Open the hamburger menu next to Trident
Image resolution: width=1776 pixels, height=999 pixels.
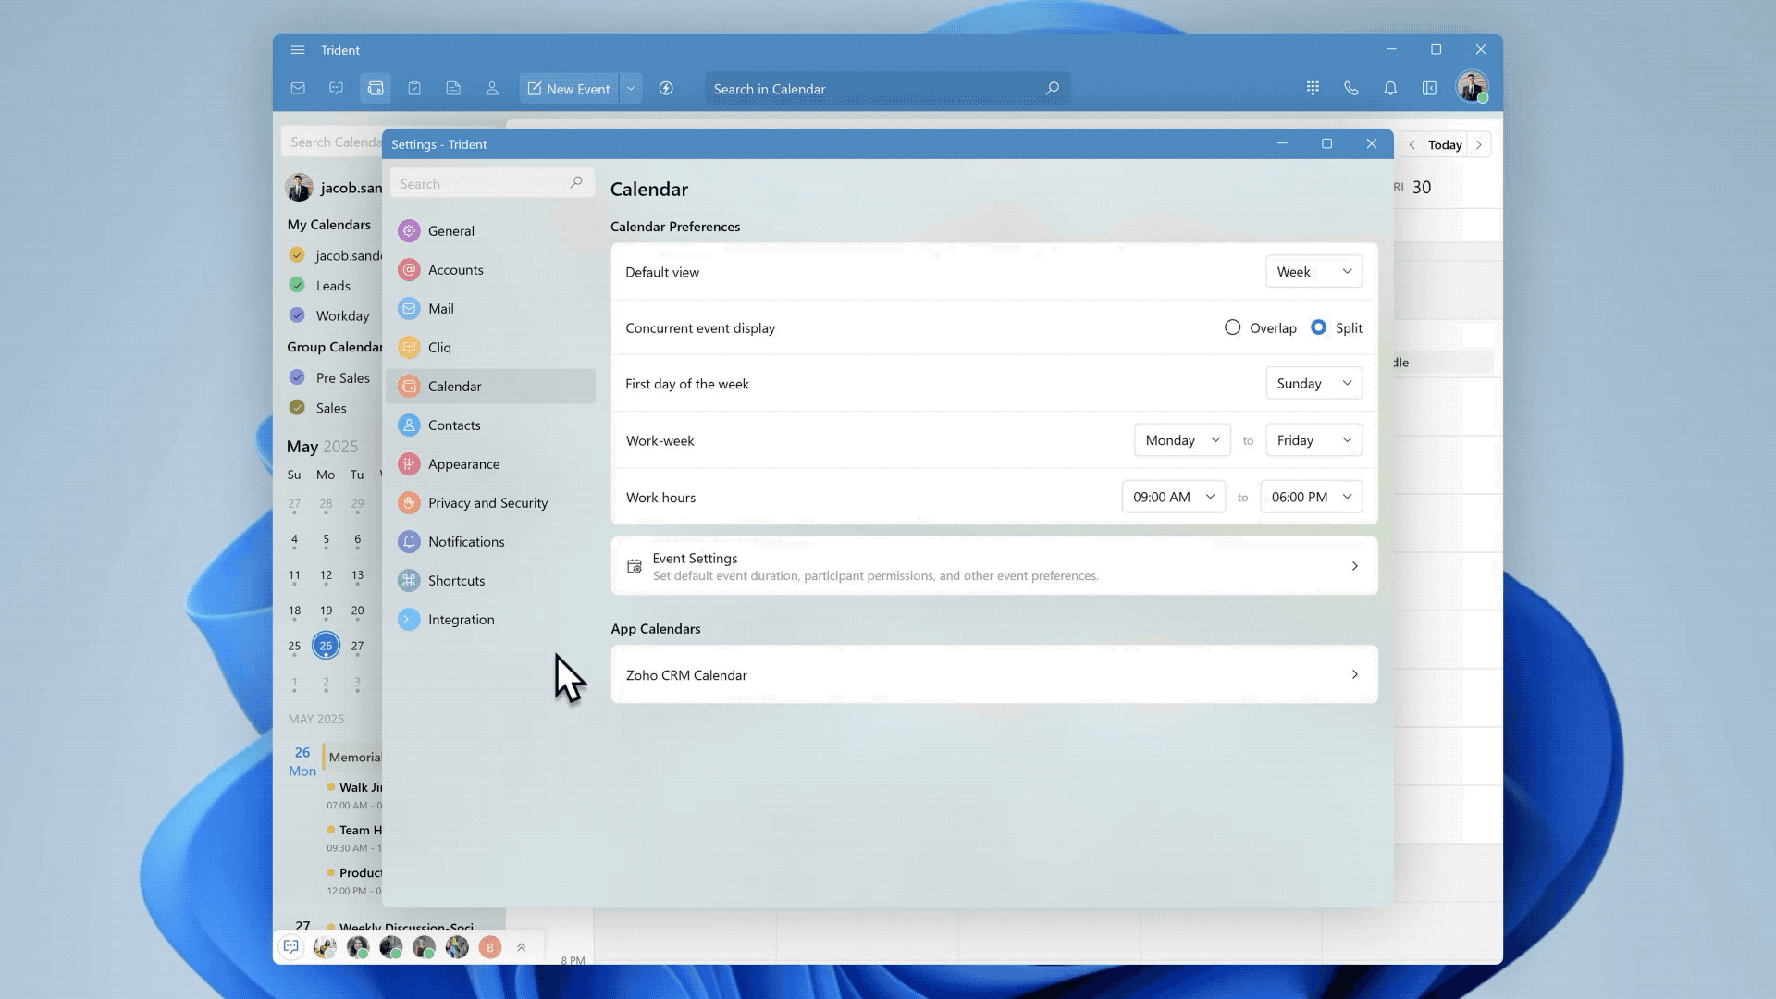pos(298,50)
